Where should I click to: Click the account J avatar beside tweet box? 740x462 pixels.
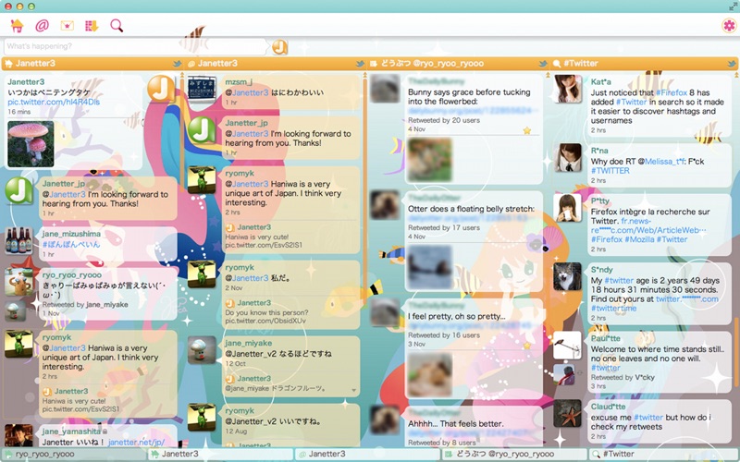click(279, 47)
